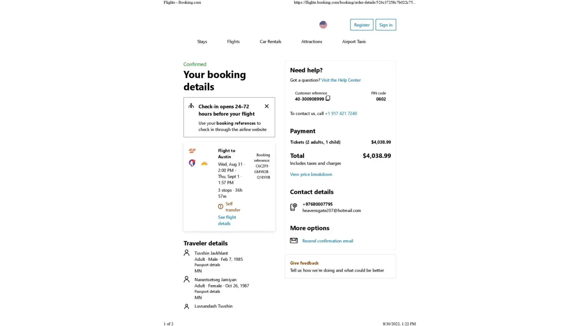Viewport: 580px width, 326px height.
Task: Click the US flag language selector
Action: point(323,25)
